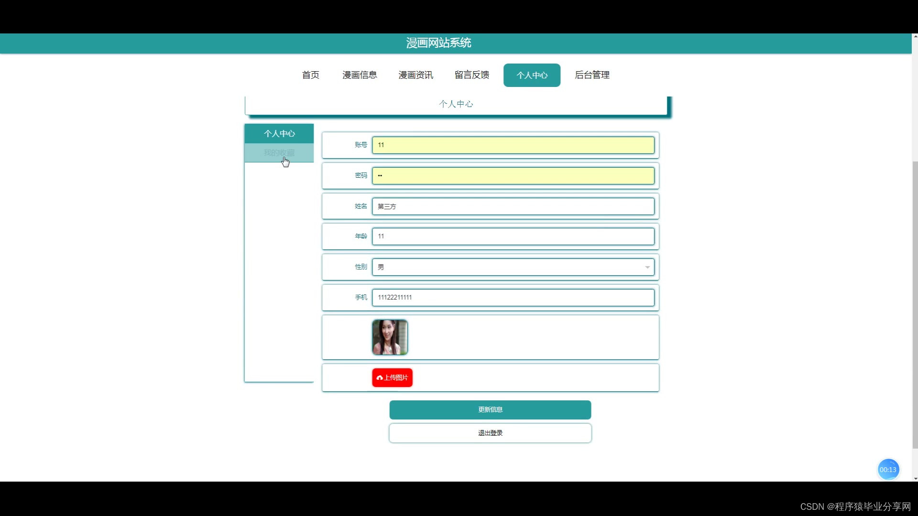Click the 退出登录 logout button
Screen dimensions: 918x516
pos(490,433)
